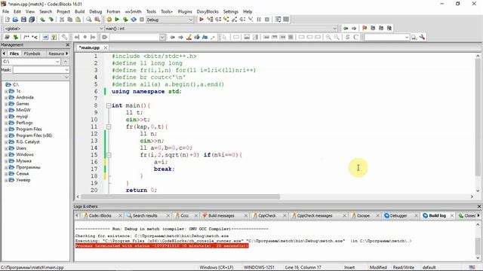Screen dimensions: 483x271
Task: Click the orange Toggle bookmark flag
Action: (x=365, y=29)
